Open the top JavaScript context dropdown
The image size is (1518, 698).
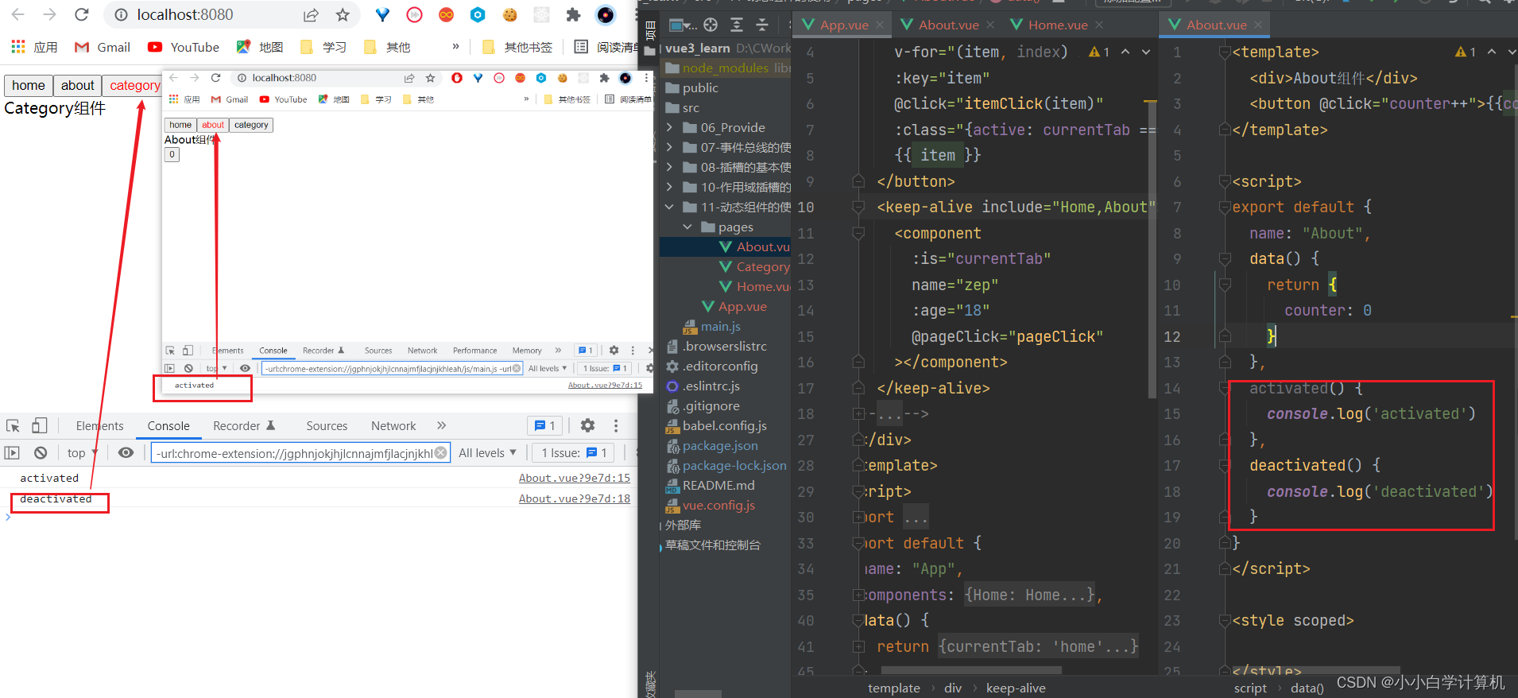click(x=83, y=452)
